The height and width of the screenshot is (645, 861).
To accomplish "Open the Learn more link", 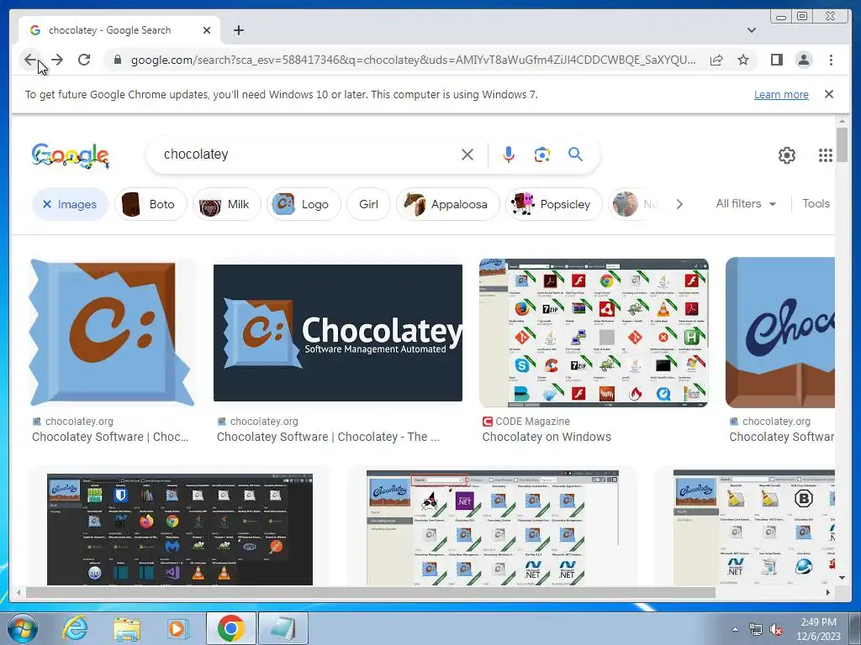I will tap(781, 94).
